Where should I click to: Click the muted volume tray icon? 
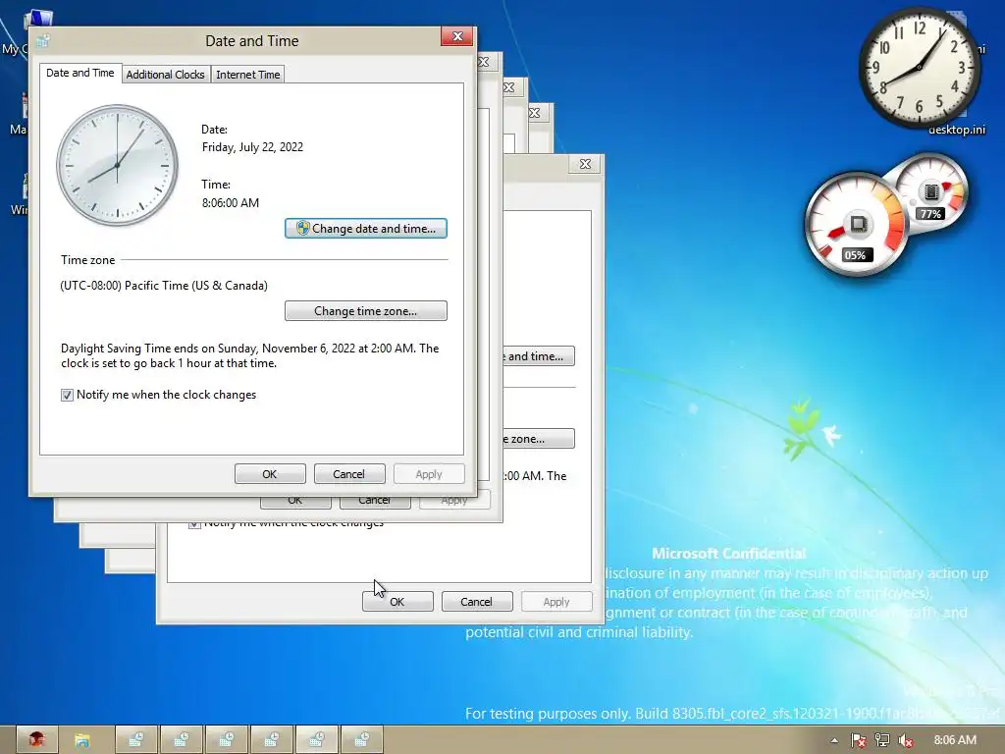[905, 740]
